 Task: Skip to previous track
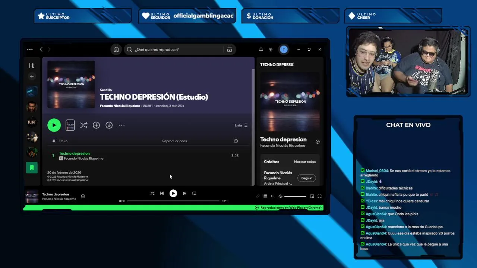(x=162, y=193)
